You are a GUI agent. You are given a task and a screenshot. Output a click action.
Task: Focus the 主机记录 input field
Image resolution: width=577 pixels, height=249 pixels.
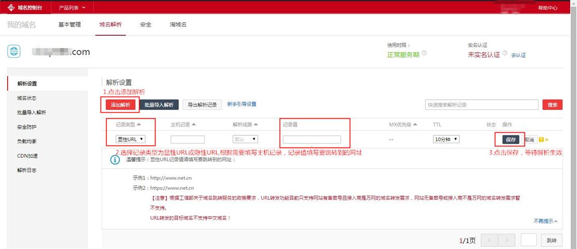(188, 140)
